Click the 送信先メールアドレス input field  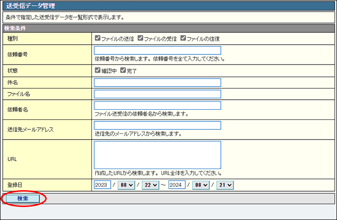[x=157, y=125]
